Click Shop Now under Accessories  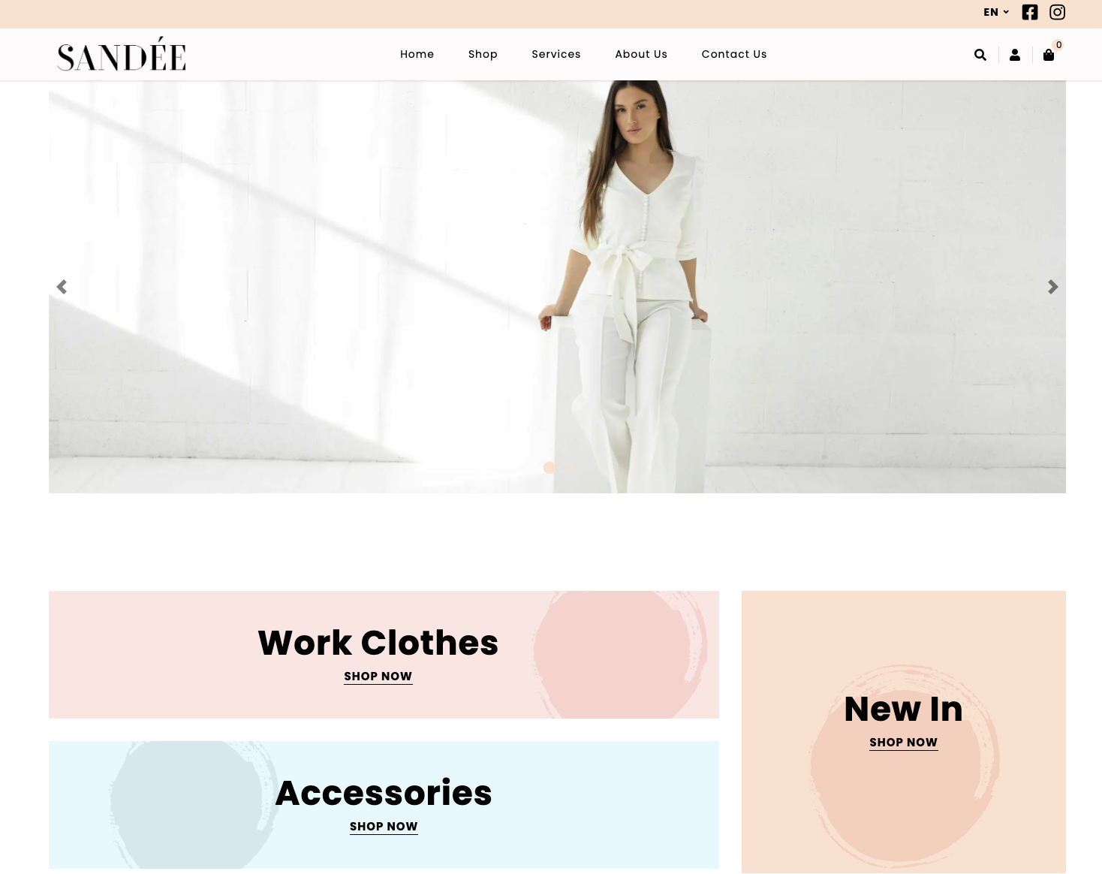click(384, 827)
